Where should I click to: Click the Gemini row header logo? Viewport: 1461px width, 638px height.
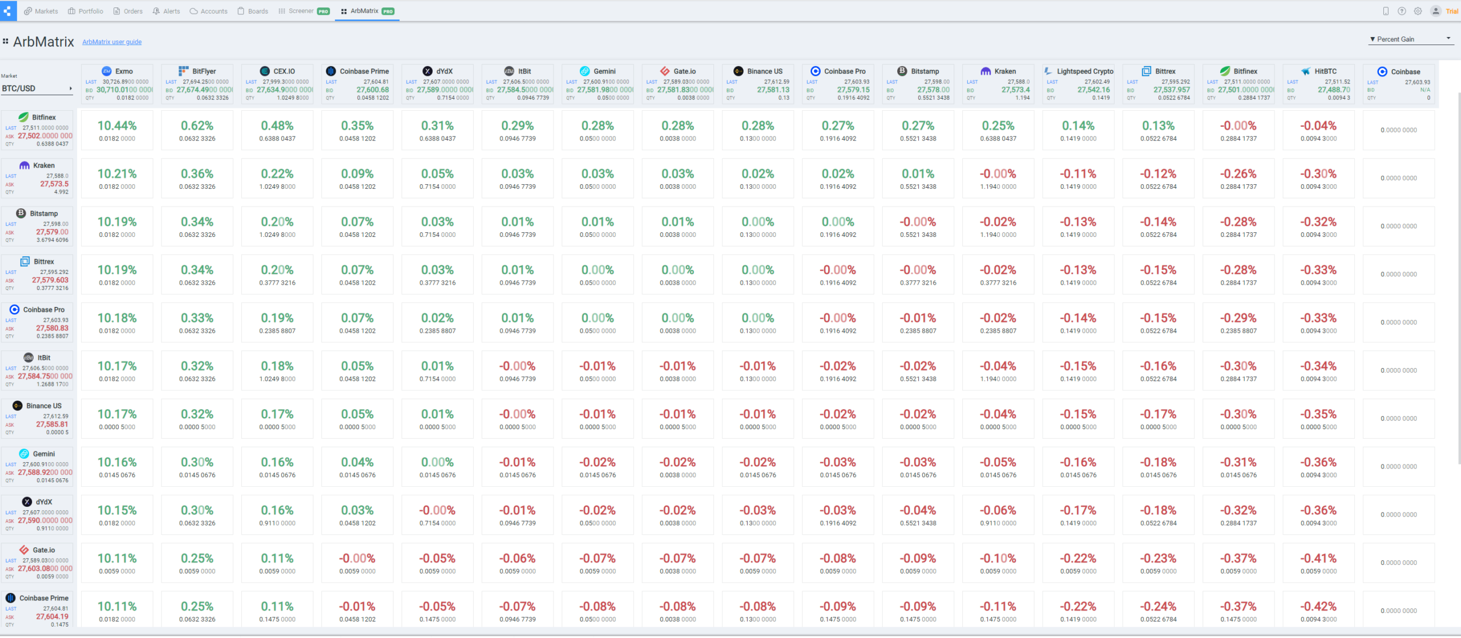[x=24, y=454]
